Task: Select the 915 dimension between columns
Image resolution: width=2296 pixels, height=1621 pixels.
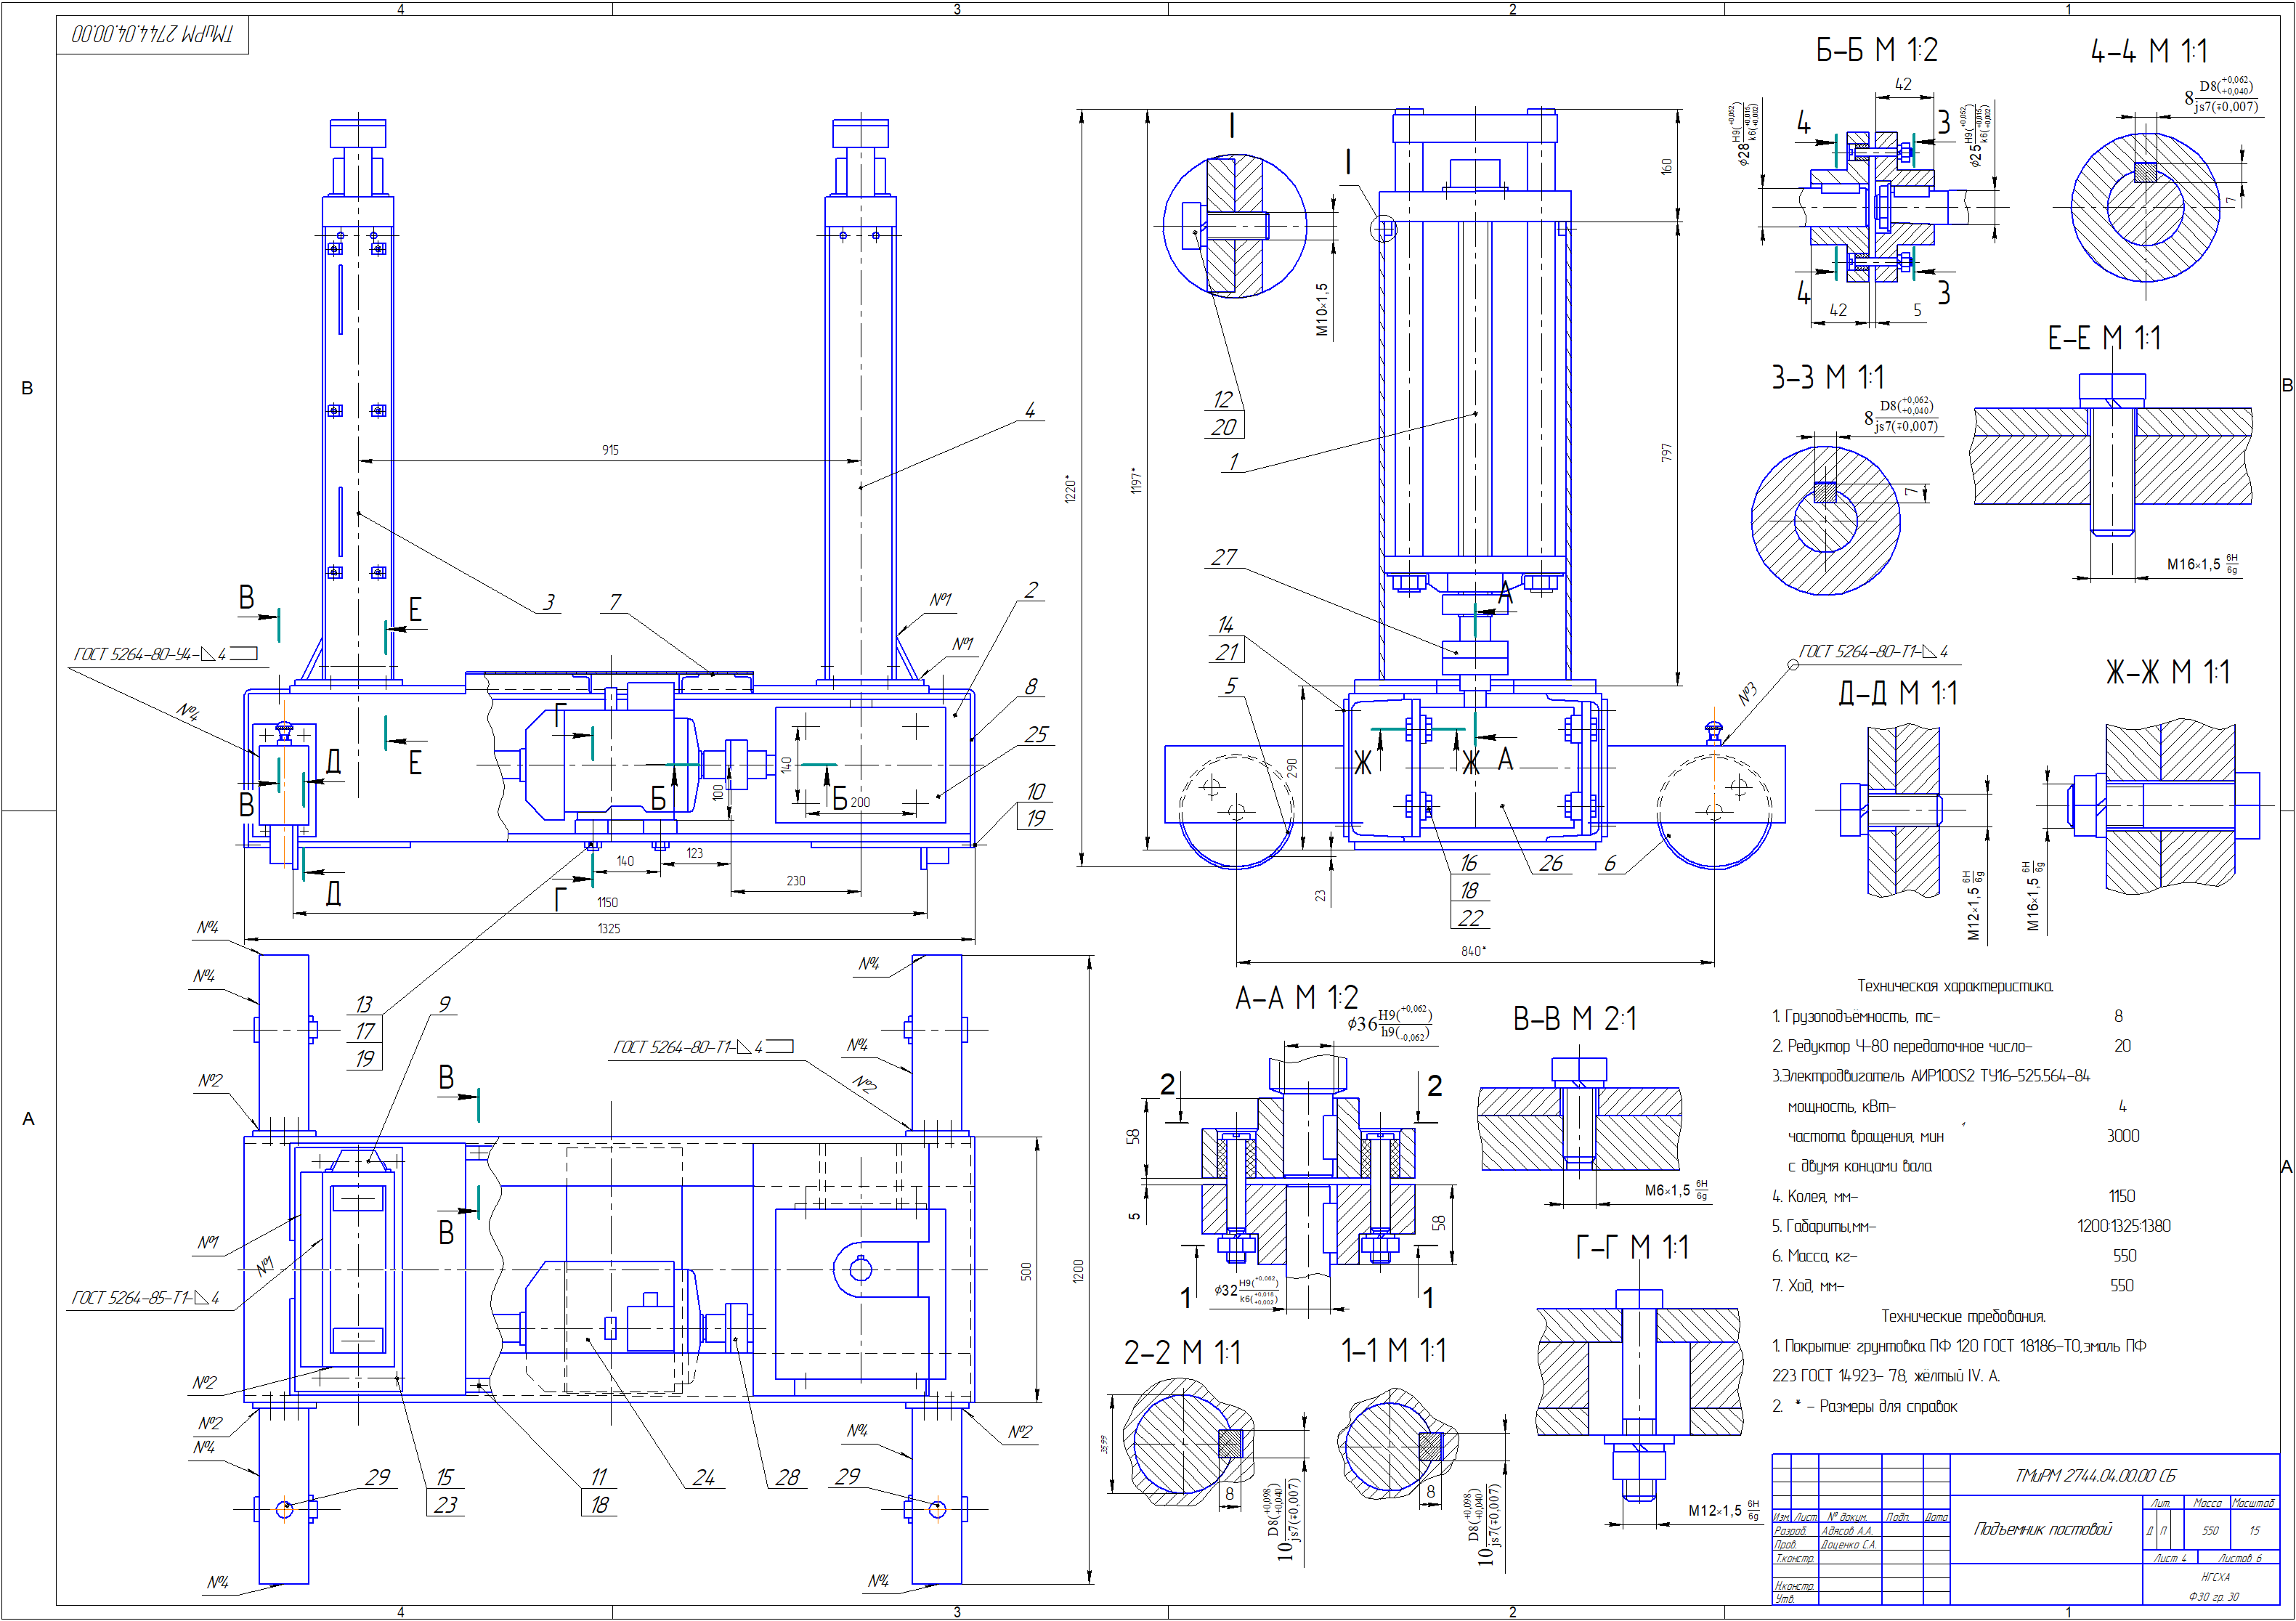Action: coord(610,450)
